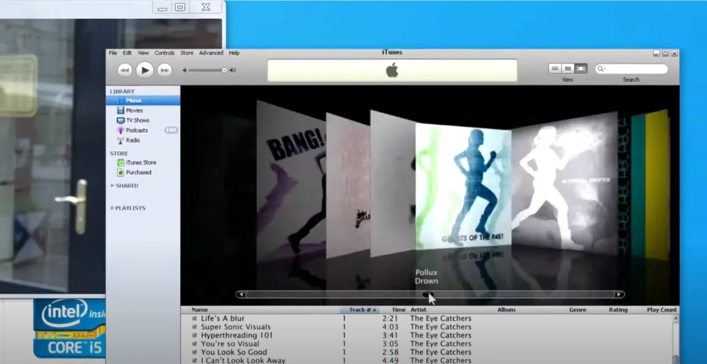This screenshot has height=364, width=707.
Task: Open the View menu
Action: click(x=143, y=53)
